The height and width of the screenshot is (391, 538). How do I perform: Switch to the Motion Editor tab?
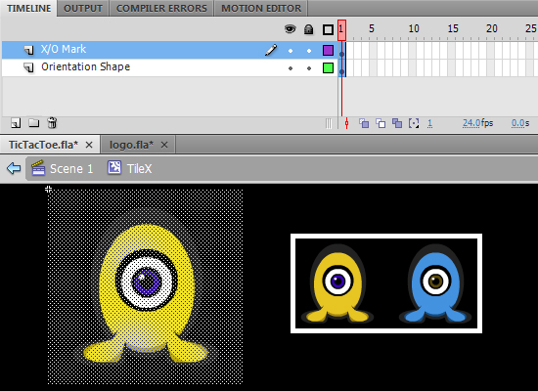coord(261,8)
